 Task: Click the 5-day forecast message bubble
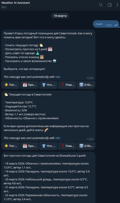(x=48, y=177)
